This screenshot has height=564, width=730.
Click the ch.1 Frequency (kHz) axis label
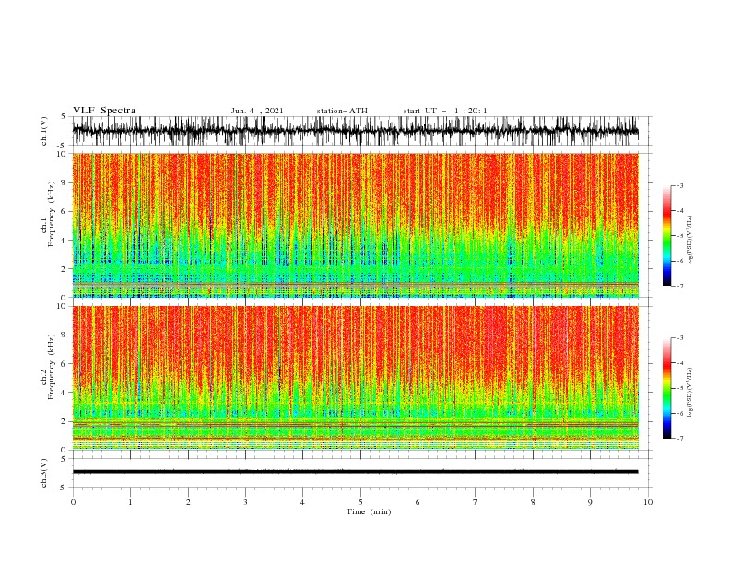[48, 215]
